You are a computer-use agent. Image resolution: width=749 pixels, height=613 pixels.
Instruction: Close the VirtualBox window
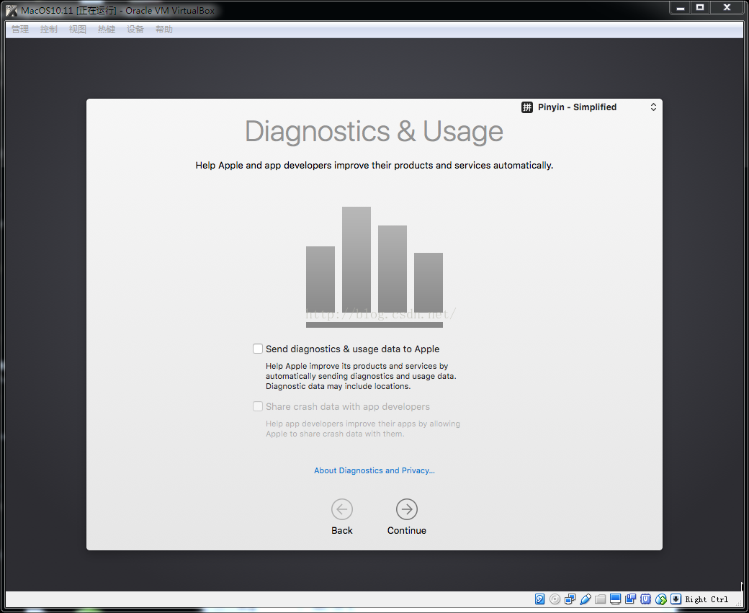click(x=727, y=8)
